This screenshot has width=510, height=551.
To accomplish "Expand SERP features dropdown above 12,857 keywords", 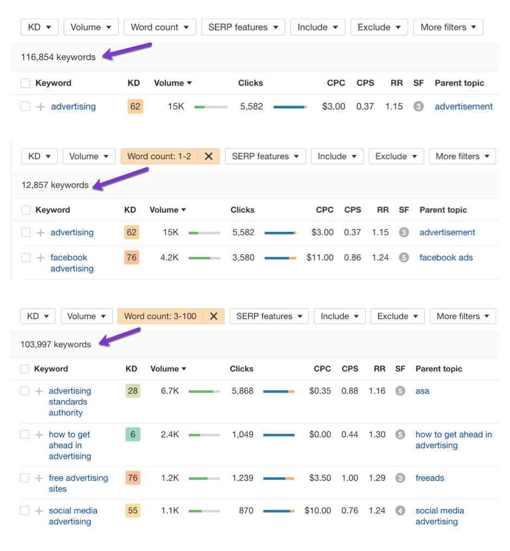I will 265,156.
